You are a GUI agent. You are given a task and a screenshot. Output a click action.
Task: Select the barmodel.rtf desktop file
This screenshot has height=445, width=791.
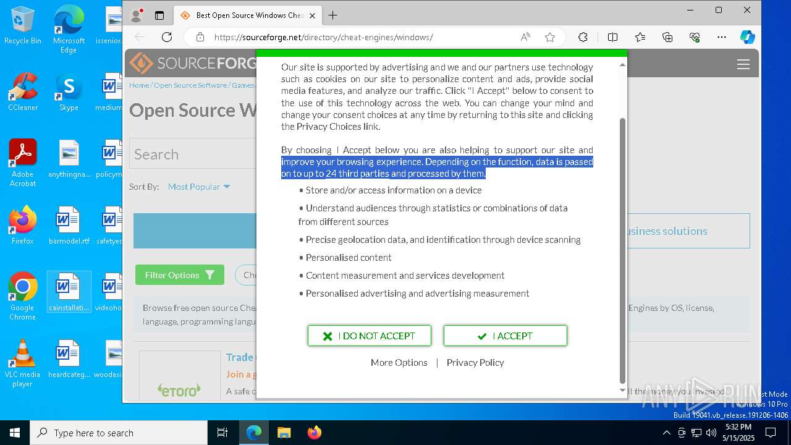coord(69,226)
